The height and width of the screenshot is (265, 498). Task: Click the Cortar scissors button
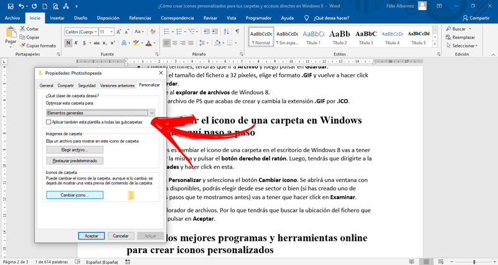point(29,29)
